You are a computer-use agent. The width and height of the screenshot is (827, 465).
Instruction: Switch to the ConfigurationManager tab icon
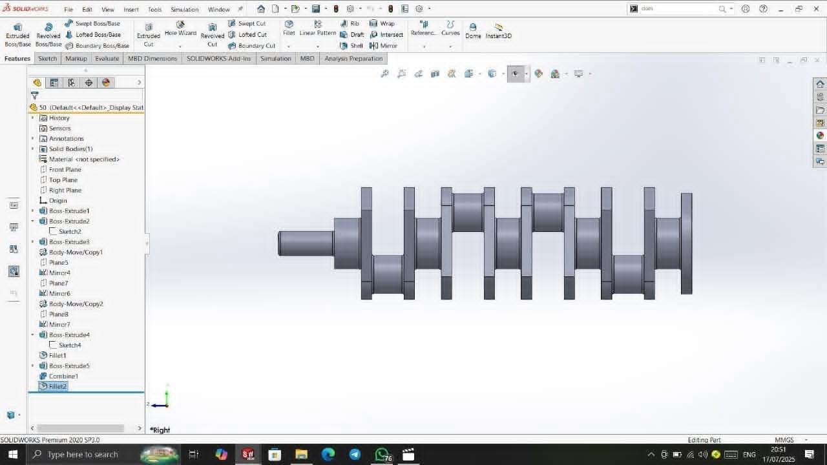coord(72,83)
